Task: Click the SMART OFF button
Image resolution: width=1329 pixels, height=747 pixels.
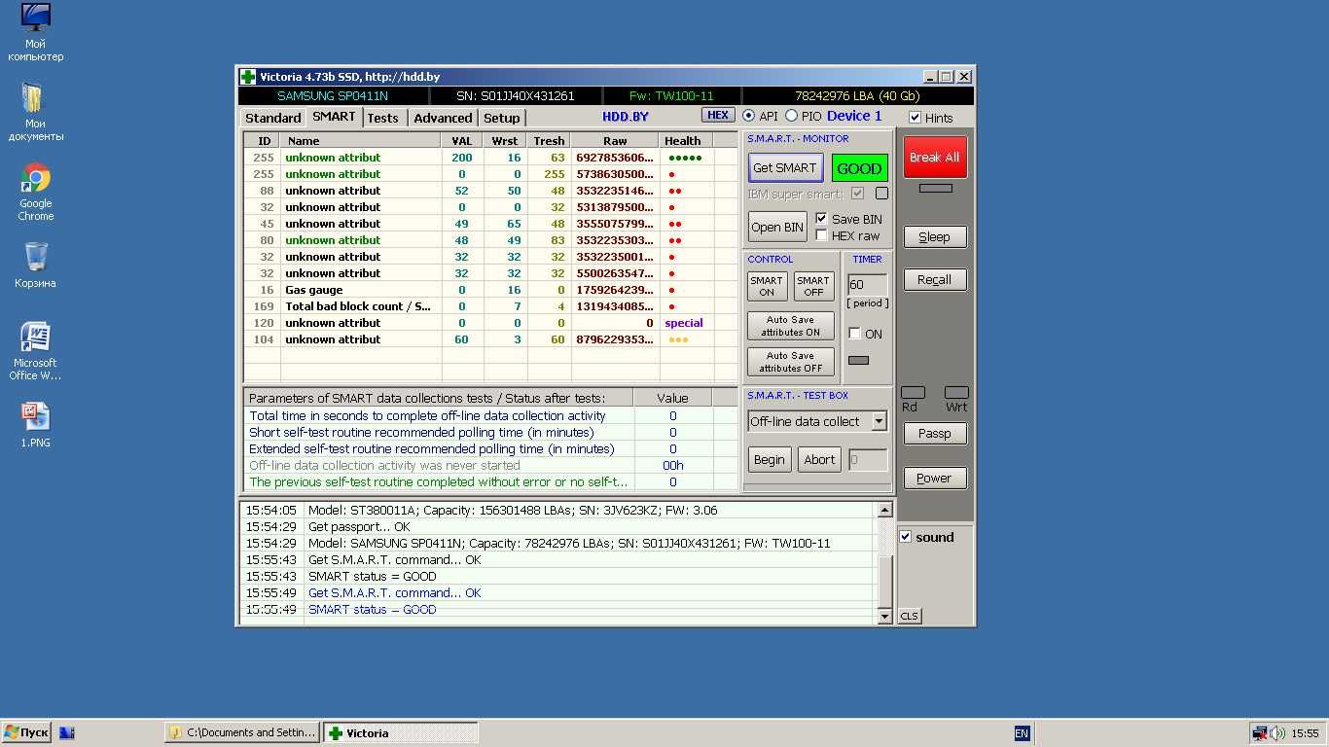Action: click(x=813, y=286)
